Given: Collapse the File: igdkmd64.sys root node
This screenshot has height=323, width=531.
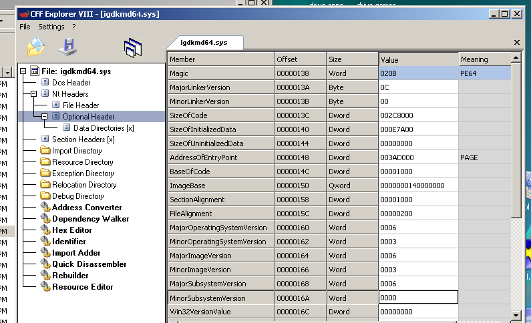Looking at the screenshot, I should pyautogui.click(x=23, y=71).
